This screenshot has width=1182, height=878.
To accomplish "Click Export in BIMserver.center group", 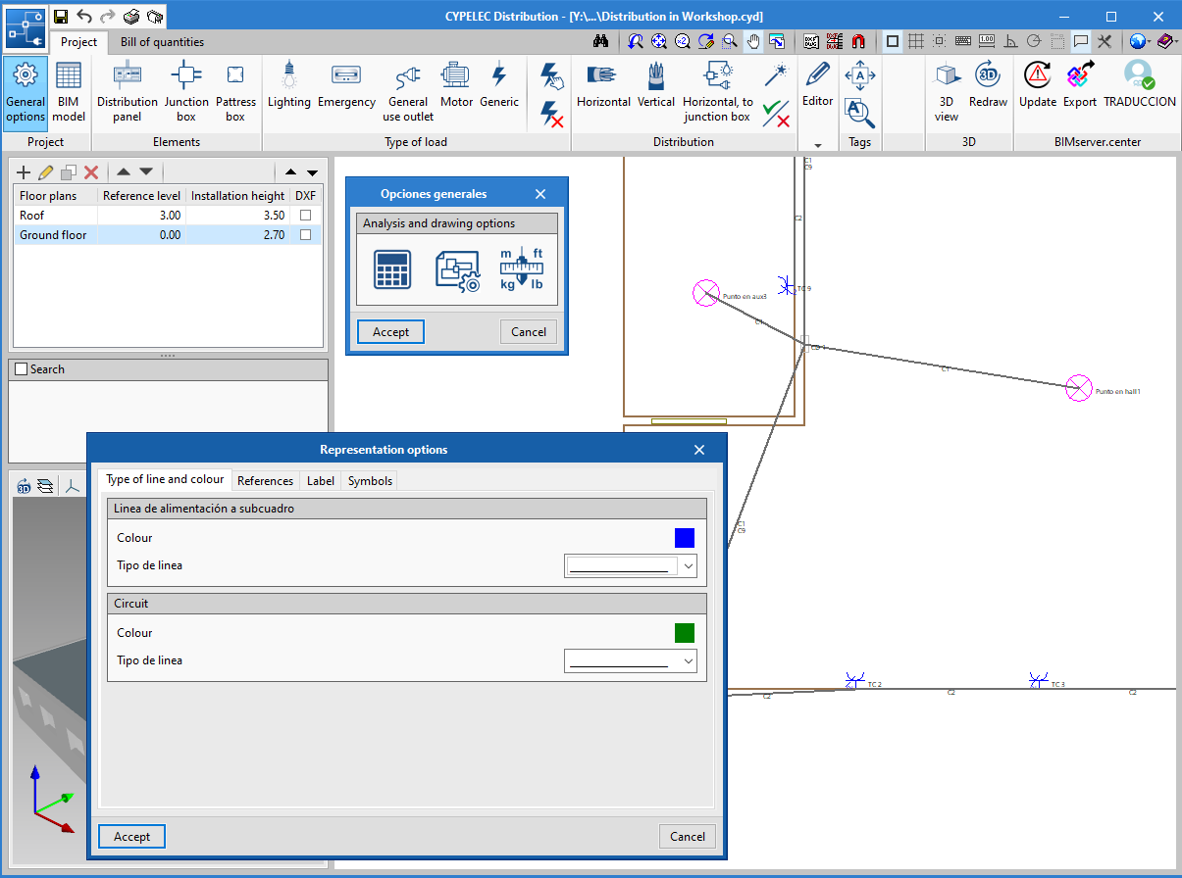I will 1080,85.
